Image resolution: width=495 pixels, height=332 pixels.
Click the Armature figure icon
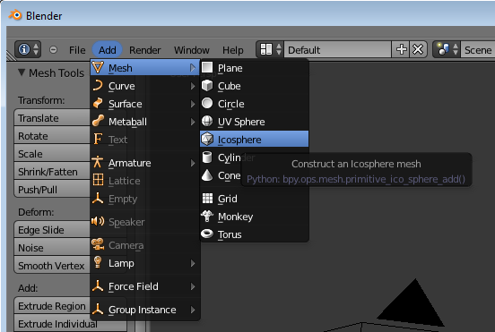(98, 162)
